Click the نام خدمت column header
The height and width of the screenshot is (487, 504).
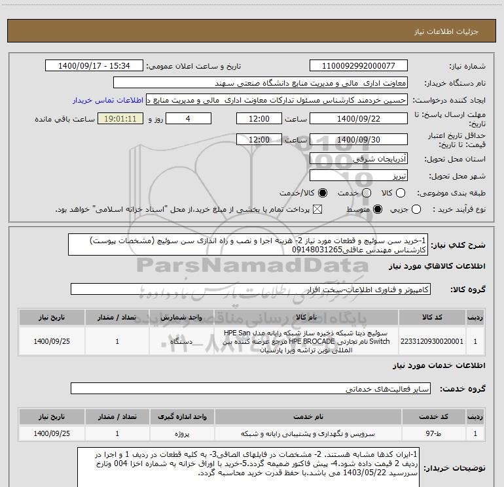pos(308,416)
